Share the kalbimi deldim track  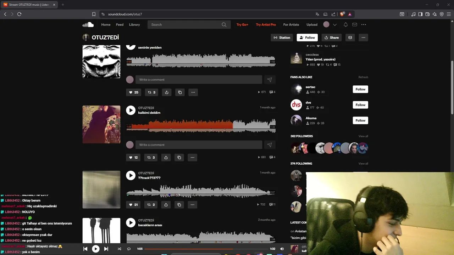(x=166, y=157)
